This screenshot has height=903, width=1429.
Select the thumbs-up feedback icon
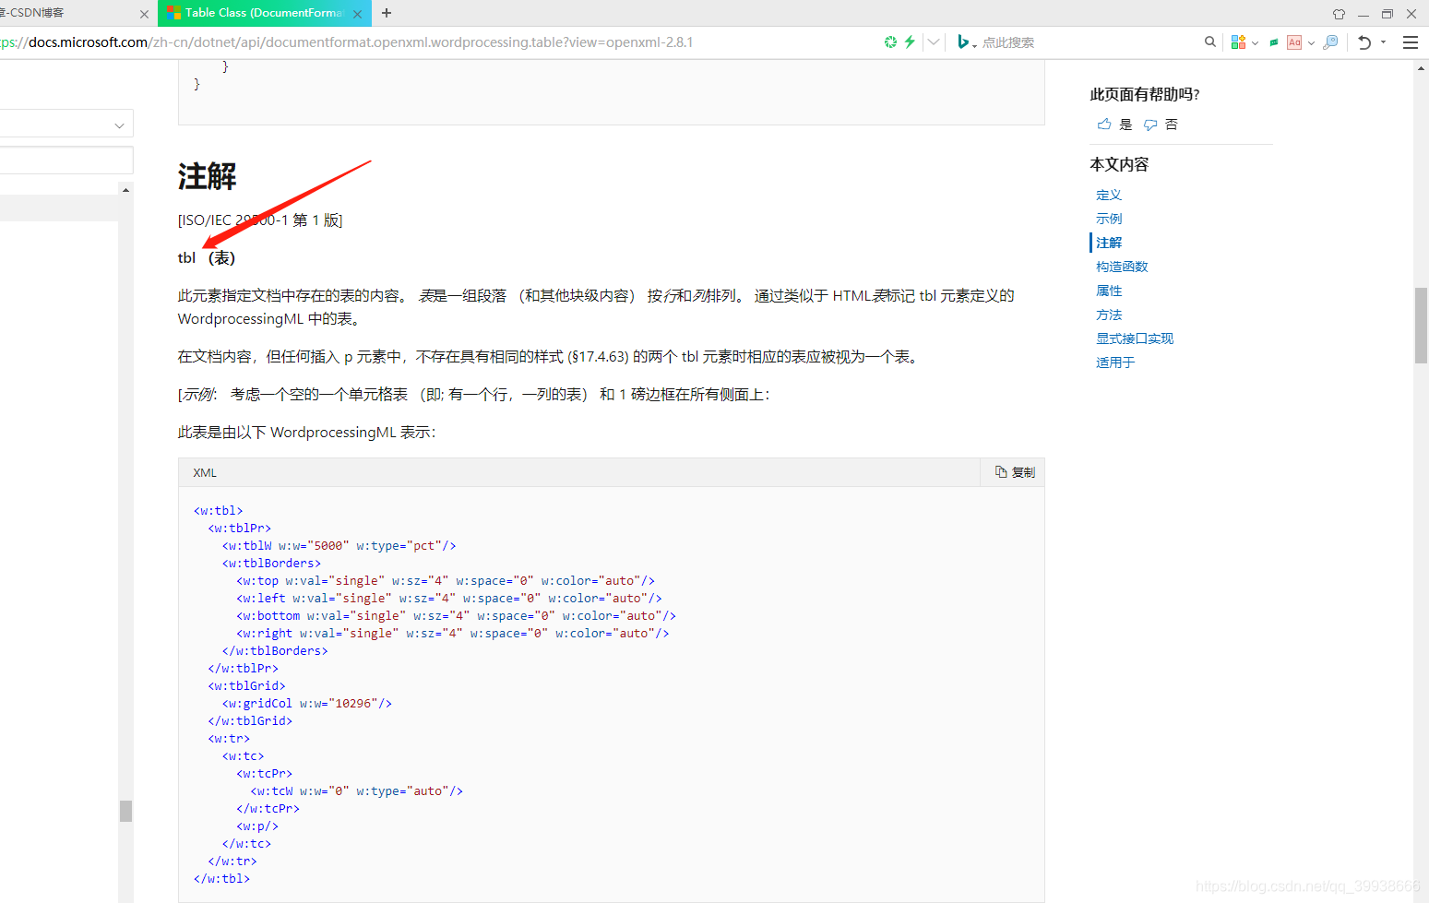pos(1104,124)
